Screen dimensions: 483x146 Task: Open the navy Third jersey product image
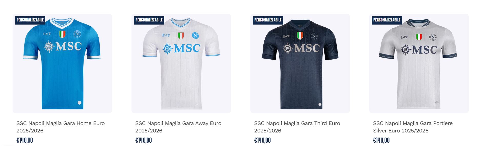coord(300,63)
